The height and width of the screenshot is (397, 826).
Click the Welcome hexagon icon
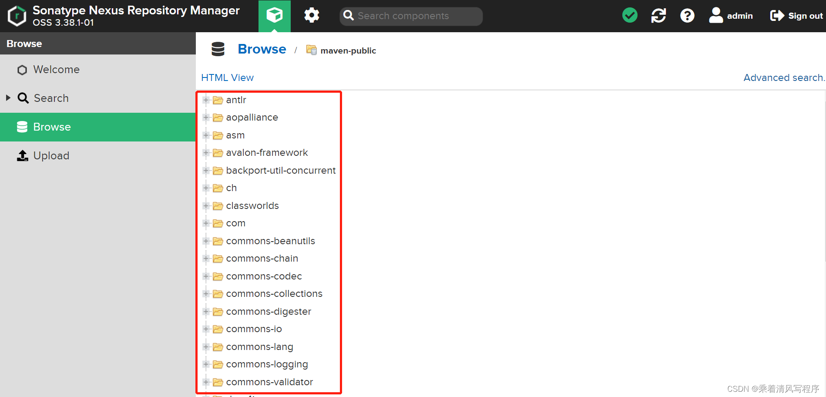[x=22, y=70]
